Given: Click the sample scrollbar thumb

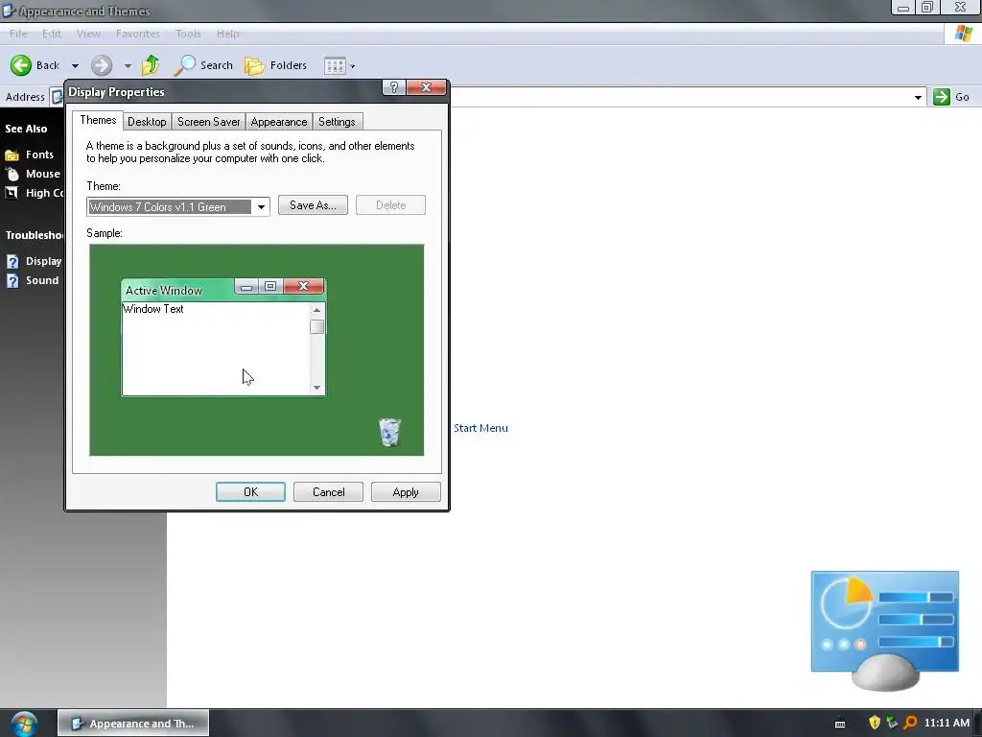Looking at the screenshot, I should pos(316,327).
